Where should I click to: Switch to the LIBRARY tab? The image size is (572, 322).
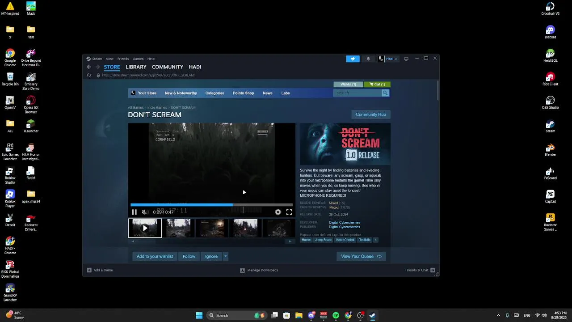click(136, 67)
